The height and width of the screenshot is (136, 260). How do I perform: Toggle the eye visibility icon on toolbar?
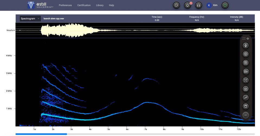248,39
